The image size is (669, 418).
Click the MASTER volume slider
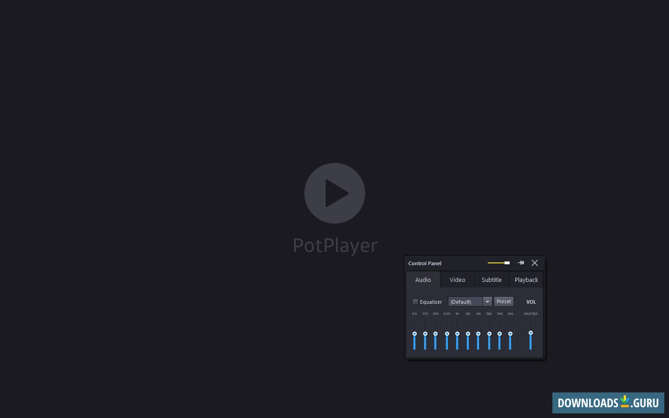point(531,334)
